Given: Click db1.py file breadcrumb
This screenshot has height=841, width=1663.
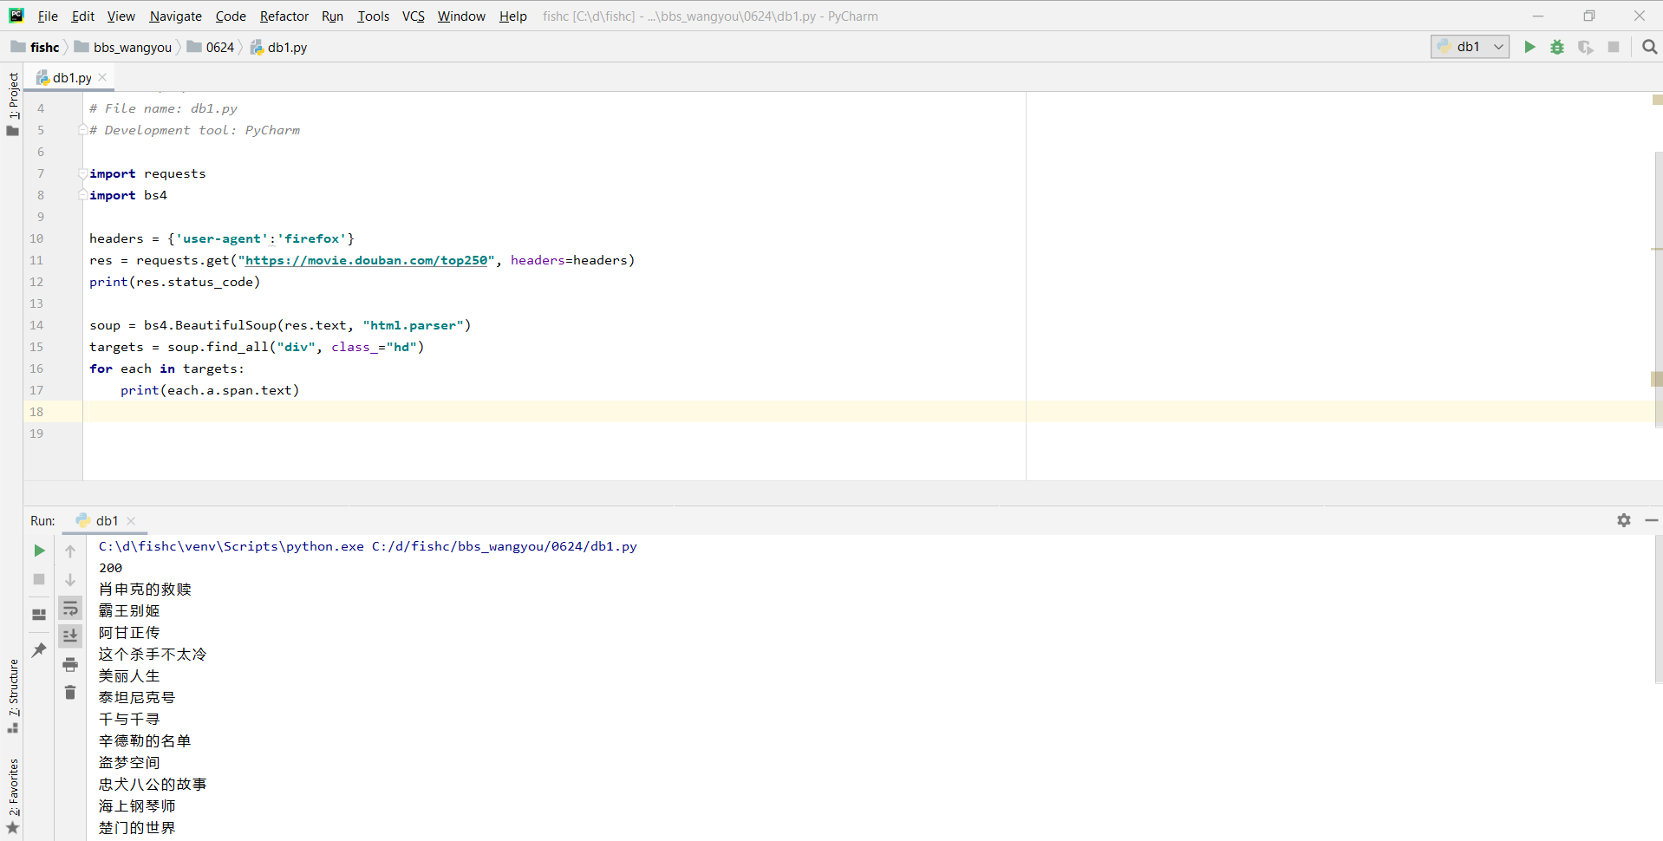Looking at the screenshot, I should click(x=279, y=47).
